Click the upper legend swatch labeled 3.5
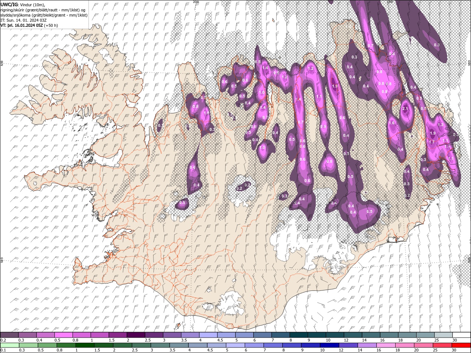The image size is (471, 353). click(x=190, y=335)
